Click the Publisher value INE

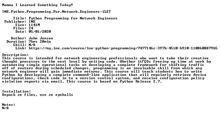click(32, 22)
